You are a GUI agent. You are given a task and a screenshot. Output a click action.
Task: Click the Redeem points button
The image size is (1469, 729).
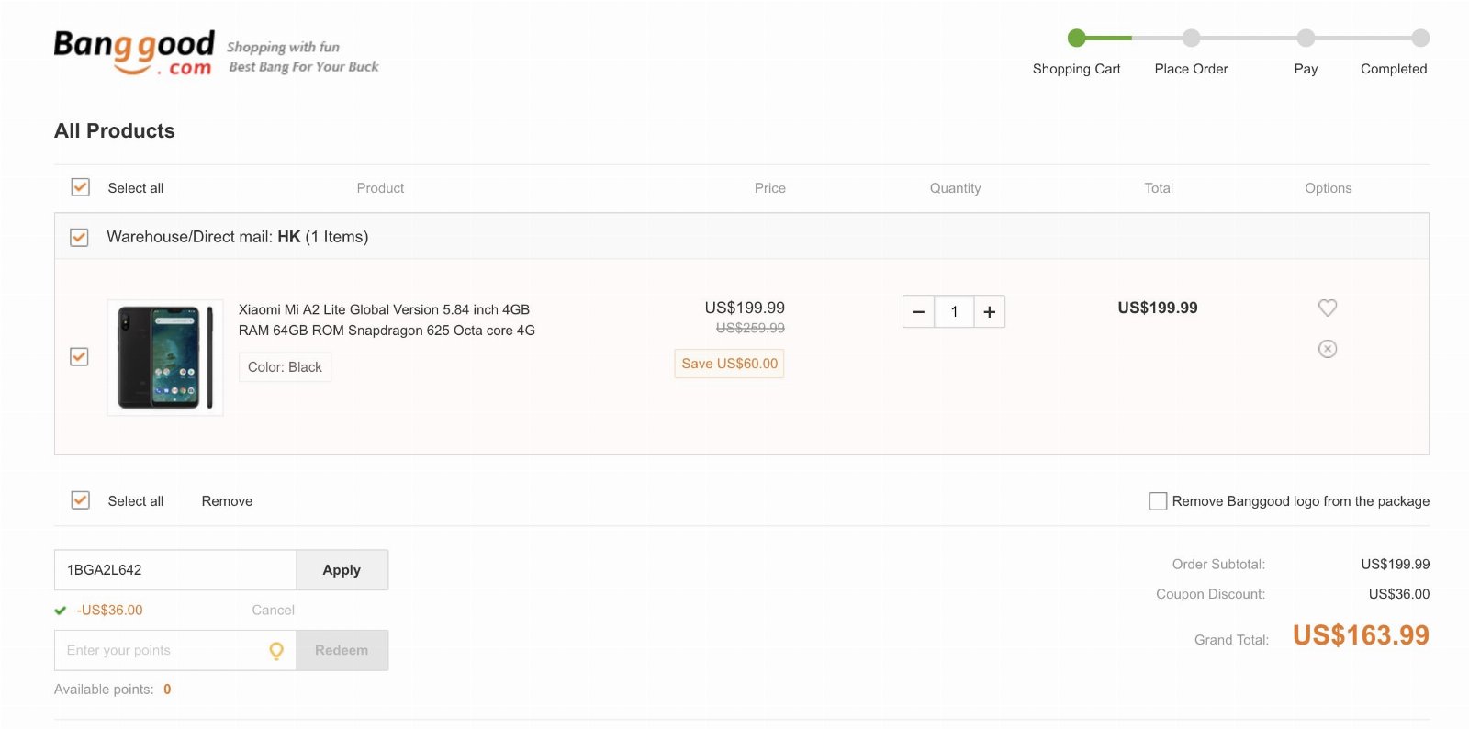point(342,650)
